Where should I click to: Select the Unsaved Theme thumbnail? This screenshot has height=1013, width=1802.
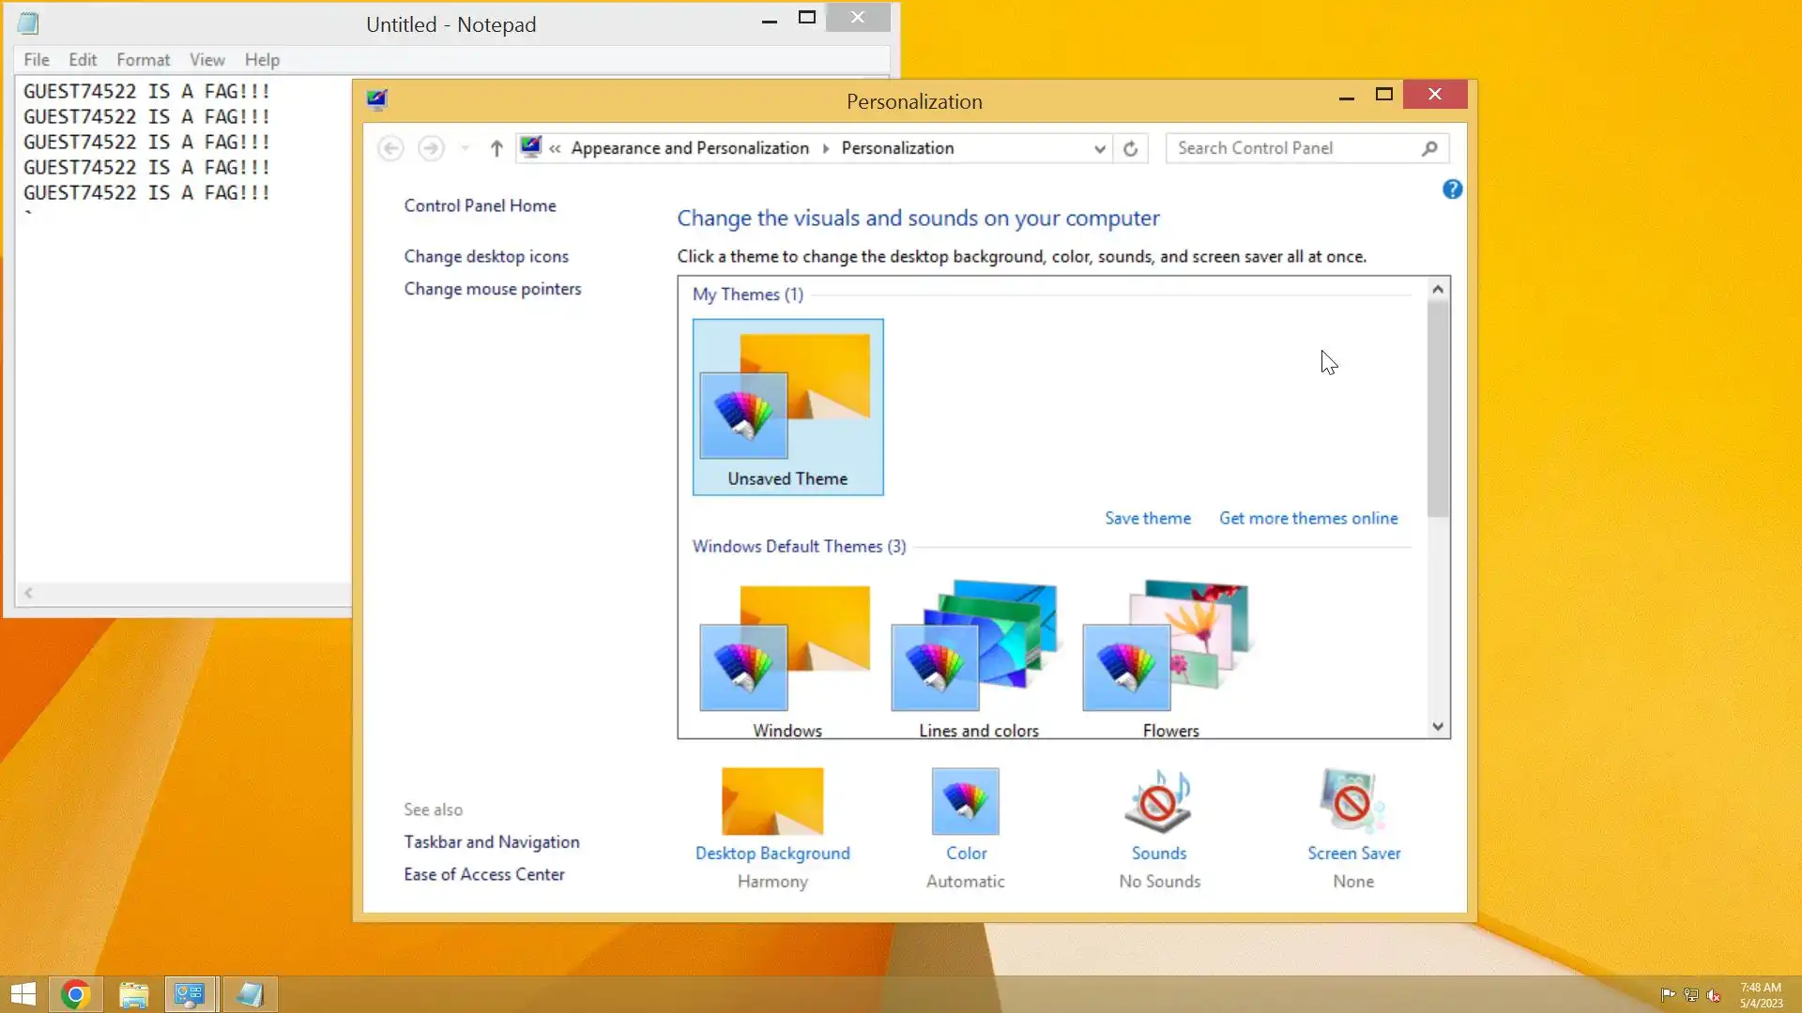tap(787, 407)
